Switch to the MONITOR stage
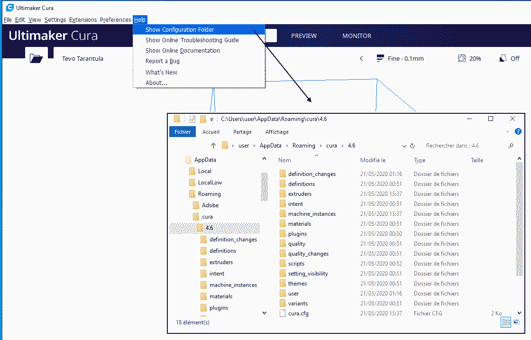Image resolution: width=531 pixels, height=340 pixels. [x=357, y=36]
